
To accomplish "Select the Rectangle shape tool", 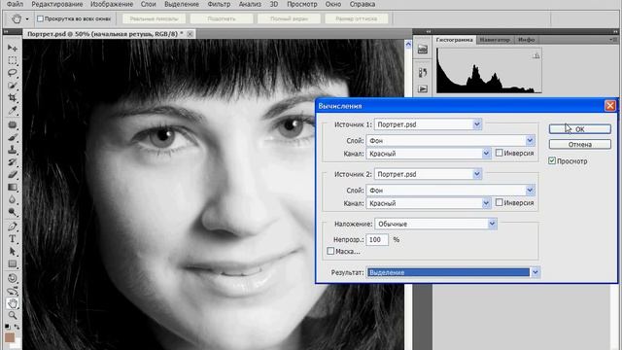I will [13, 263].
